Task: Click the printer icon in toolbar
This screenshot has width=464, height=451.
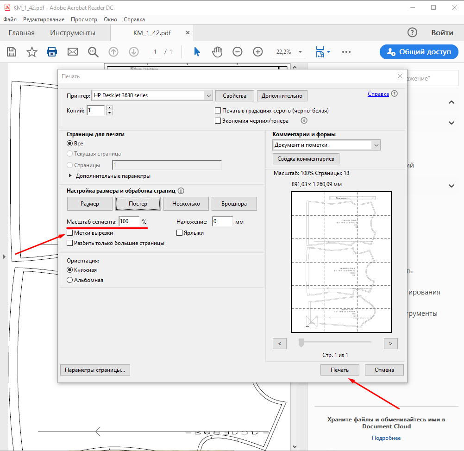Action: coord(52,52)
